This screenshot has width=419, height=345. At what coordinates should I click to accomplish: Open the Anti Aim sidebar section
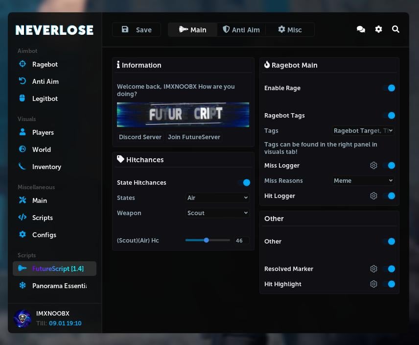point(22,81)
